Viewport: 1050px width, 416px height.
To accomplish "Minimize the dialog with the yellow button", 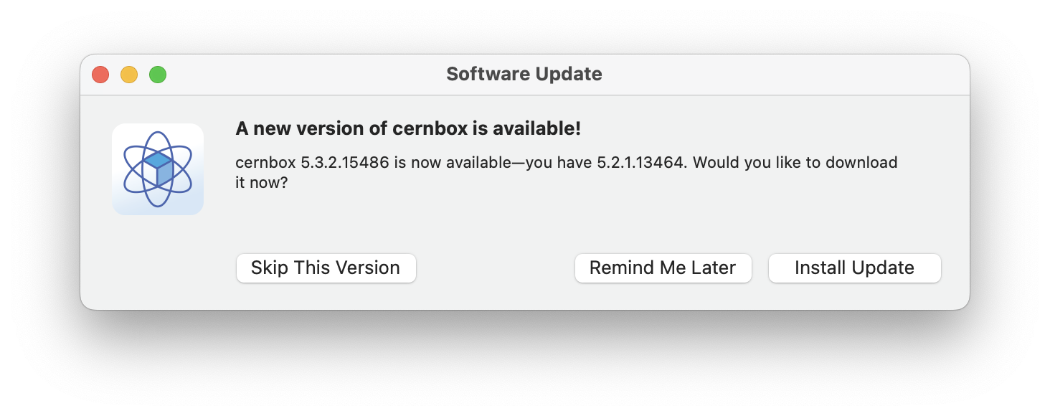I will pos(129,75).
